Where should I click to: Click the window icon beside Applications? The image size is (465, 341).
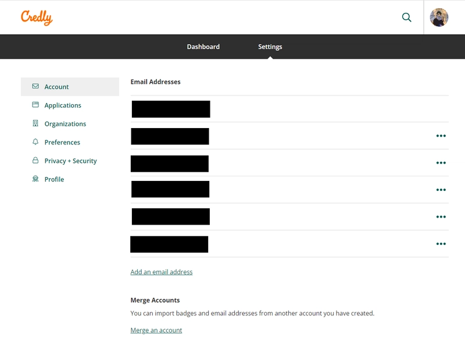(x=35, y=105)
